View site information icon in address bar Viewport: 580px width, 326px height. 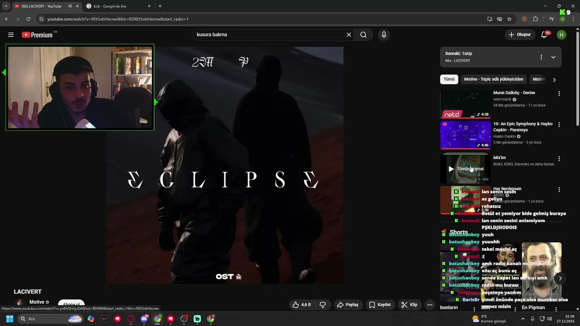(x=41, y=19)
